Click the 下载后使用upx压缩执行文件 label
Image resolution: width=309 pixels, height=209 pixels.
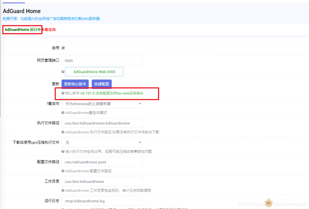coord(36,142)
